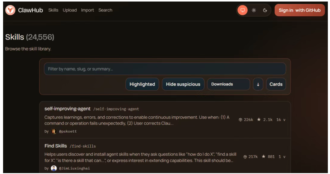
Task: Toggle the Hide suspicious filter
Action: click(183, 84)
